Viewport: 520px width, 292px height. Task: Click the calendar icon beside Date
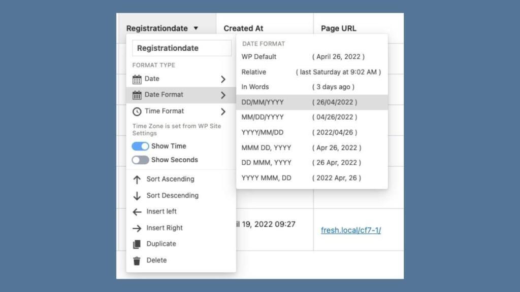coord(137,79)
